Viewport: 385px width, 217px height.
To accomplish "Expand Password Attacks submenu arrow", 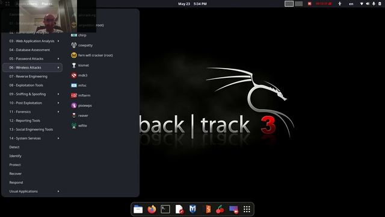I will (58, 59).
